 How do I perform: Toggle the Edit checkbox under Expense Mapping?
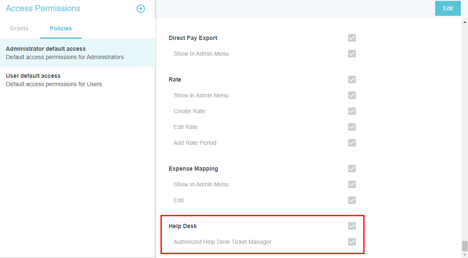click(x=352, y=200)
